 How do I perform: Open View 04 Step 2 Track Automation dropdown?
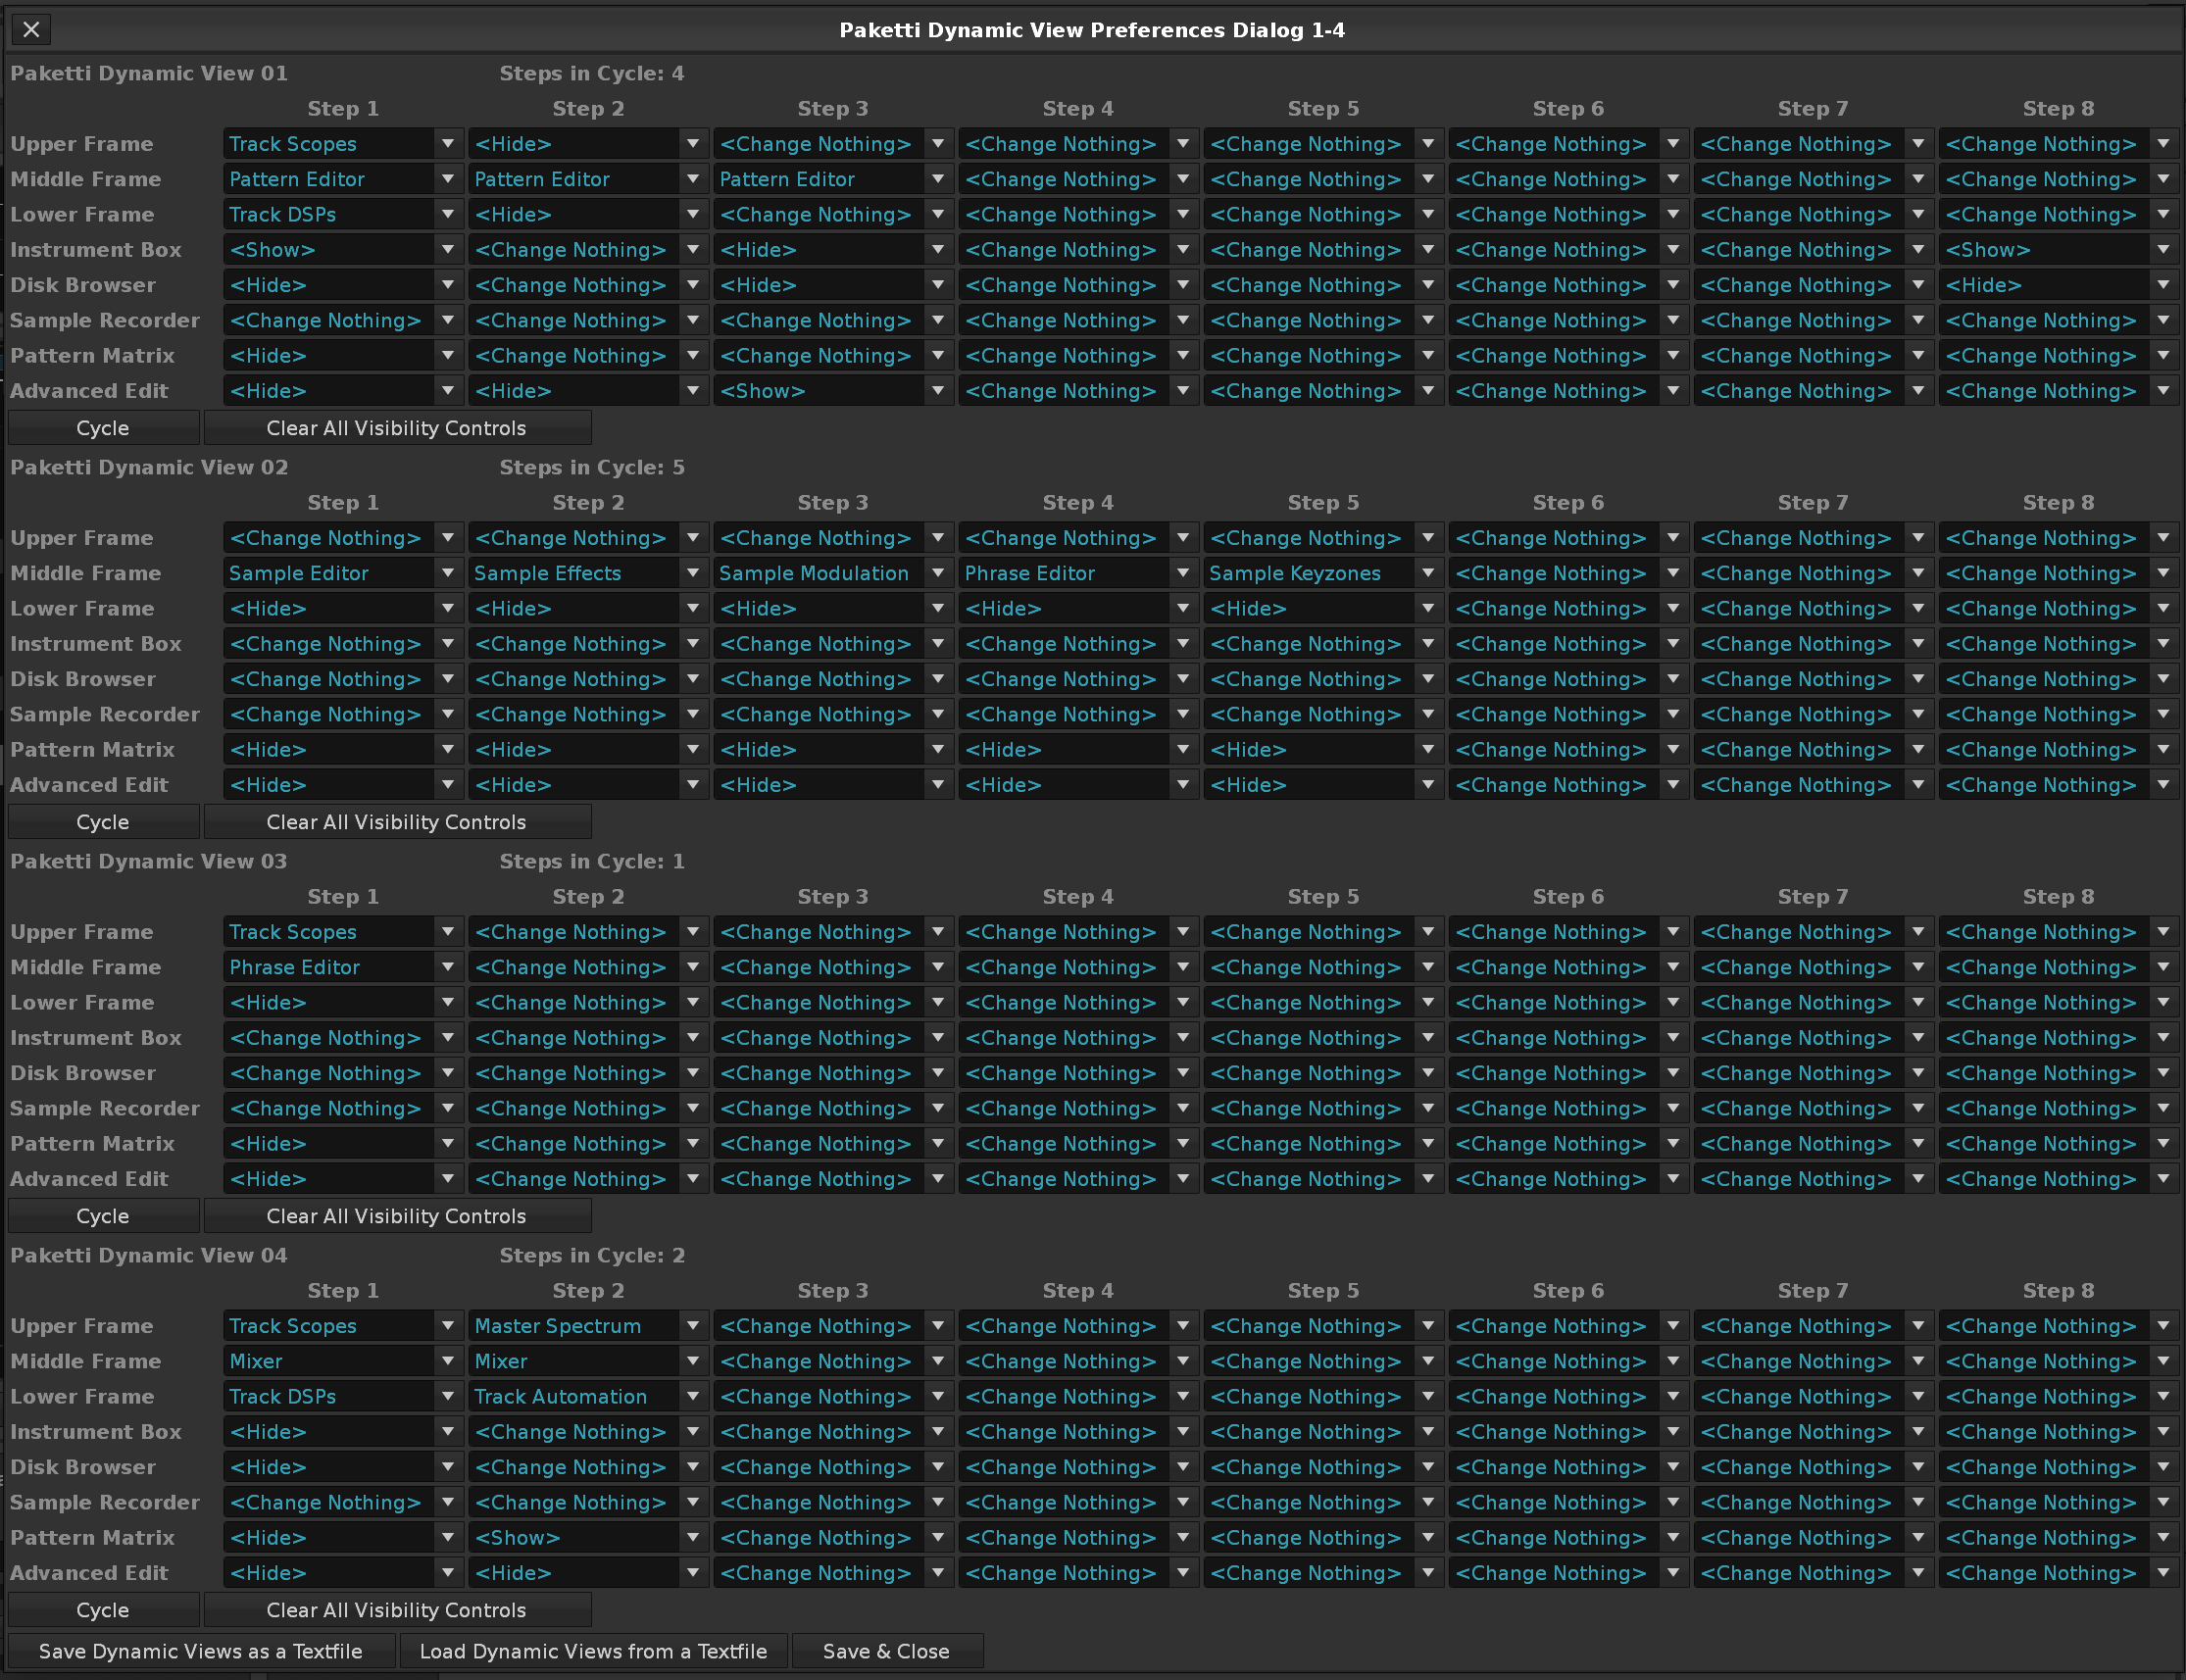[x=586, y=1397]
